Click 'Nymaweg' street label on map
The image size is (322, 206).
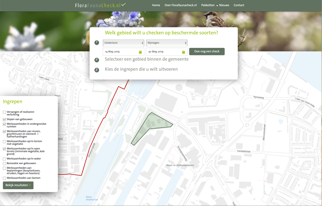tap(259, 97)
